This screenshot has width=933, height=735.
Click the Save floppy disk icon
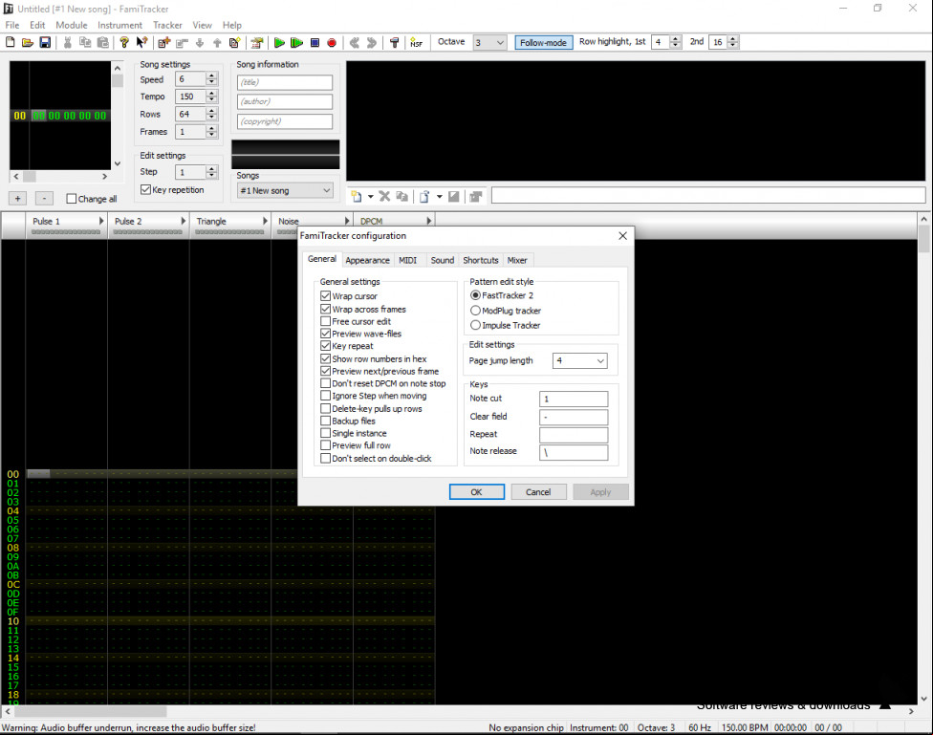click(x=45, y=42)
